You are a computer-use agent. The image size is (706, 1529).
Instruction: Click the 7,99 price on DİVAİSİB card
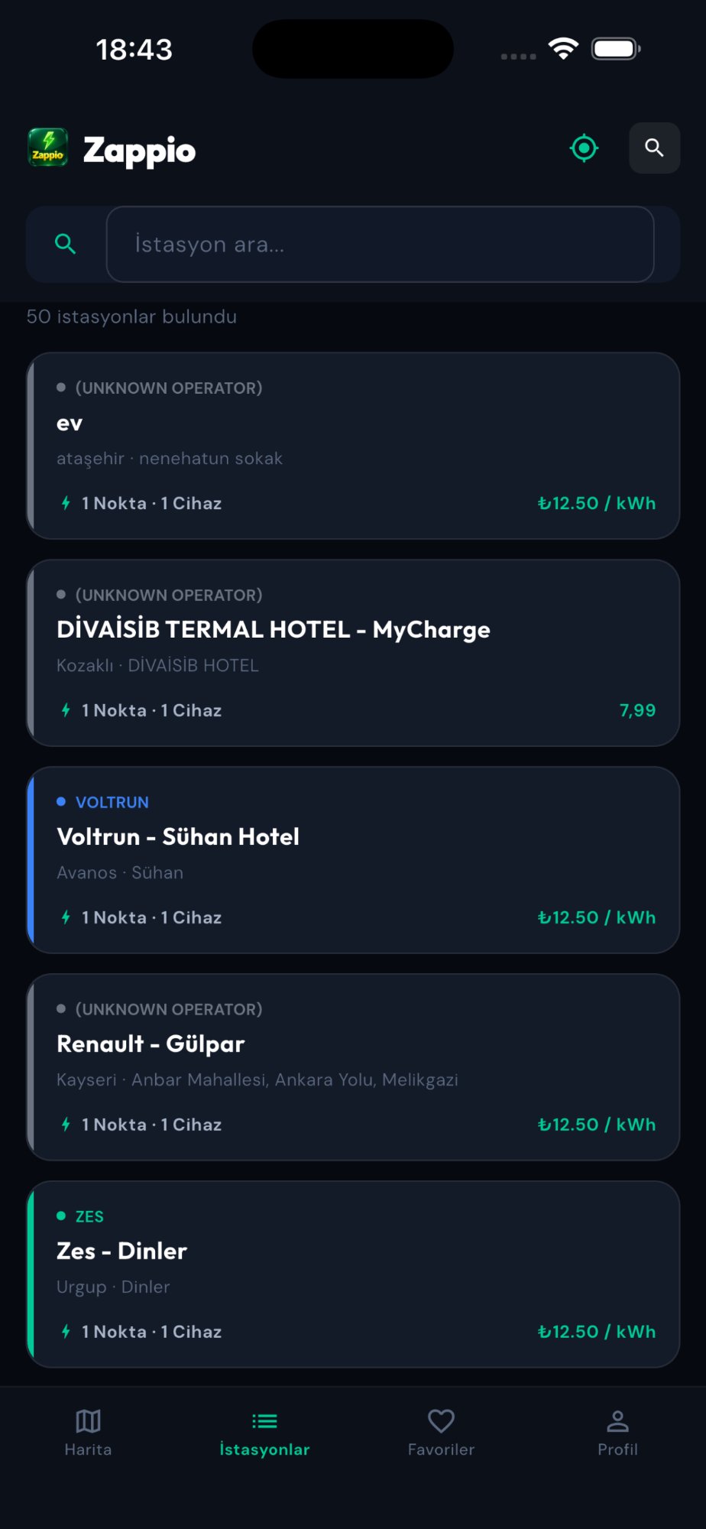[637, 710]
